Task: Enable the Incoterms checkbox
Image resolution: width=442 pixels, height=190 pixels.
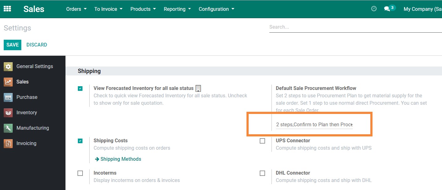Action: pos(80,173)
